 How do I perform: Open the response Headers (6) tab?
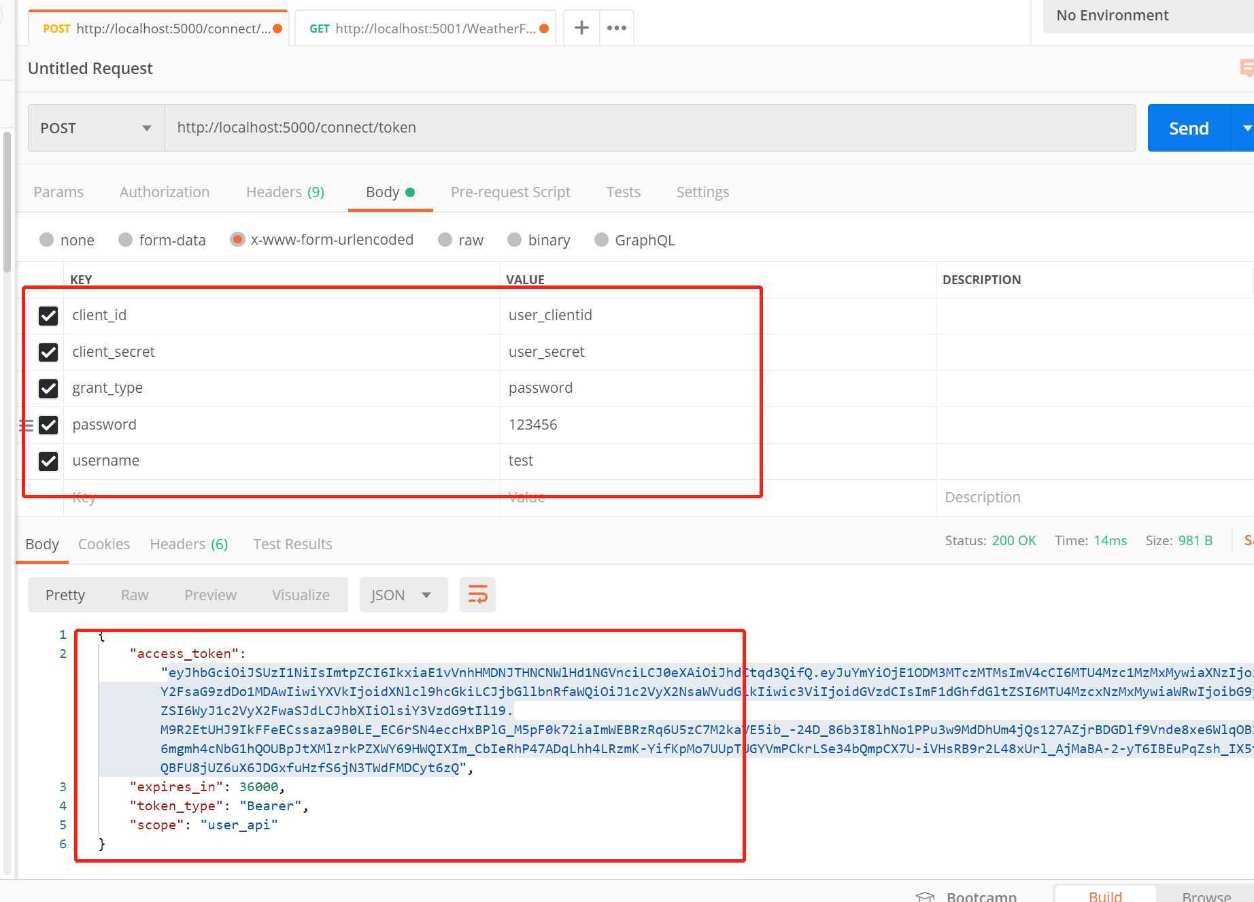pyautogui.click(x=189, y=544)
